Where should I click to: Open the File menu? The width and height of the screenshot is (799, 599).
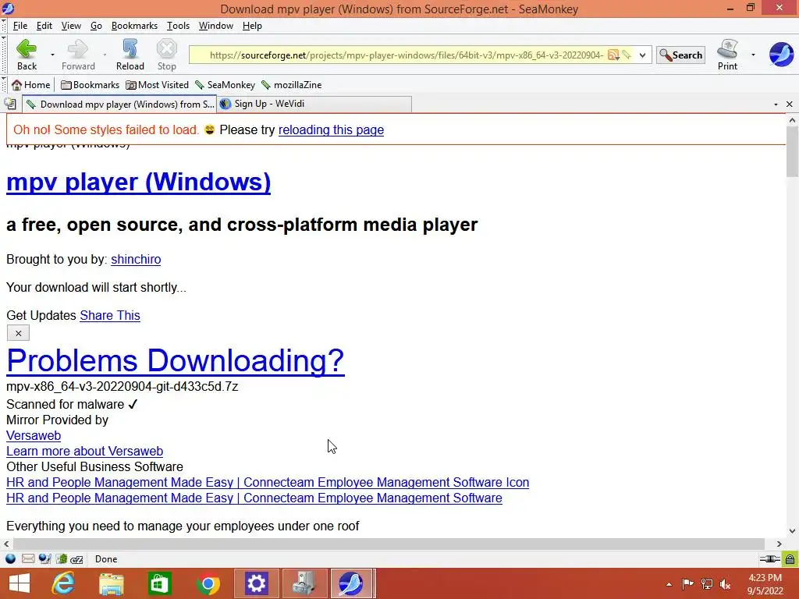(20, 26)
